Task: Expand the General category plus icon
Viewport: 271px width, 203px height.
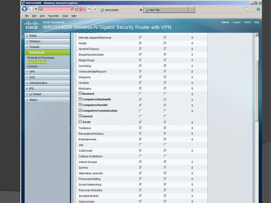Action: pos(80,116)
